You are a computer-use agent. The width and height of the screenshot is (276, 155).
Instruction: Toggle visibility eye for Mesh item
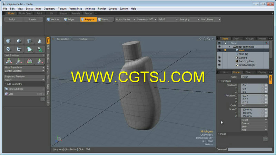(x=219, y=50)
